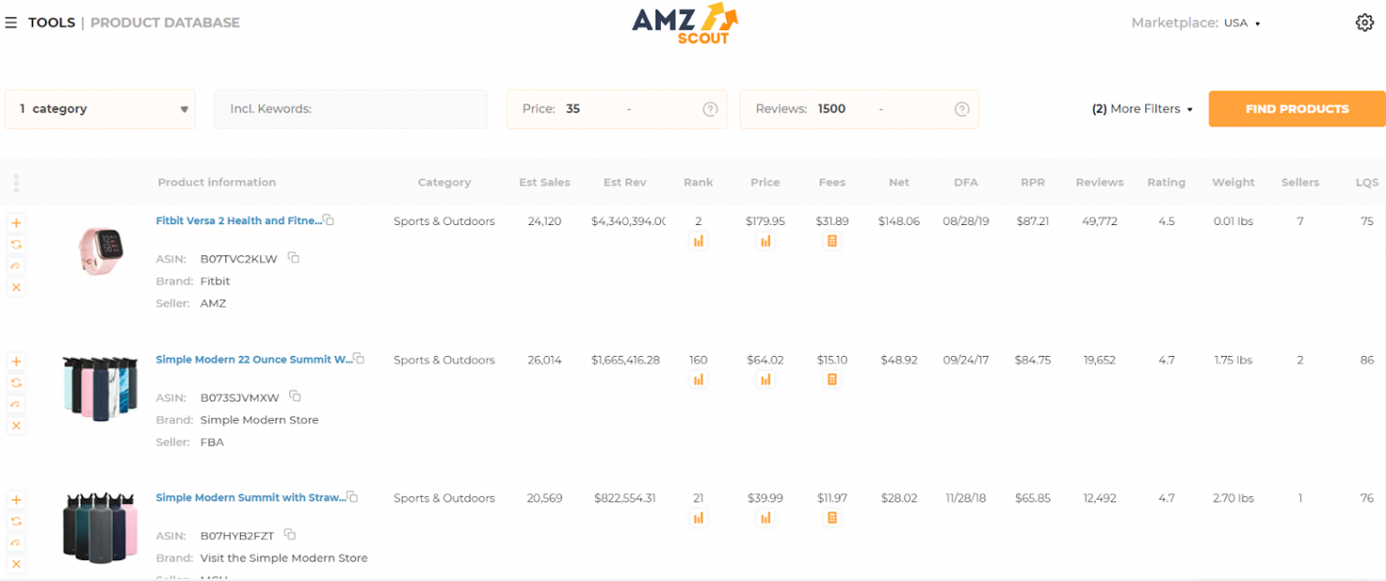Open rank history chart for rank 2
The image size is (1386, 581).
698,242
